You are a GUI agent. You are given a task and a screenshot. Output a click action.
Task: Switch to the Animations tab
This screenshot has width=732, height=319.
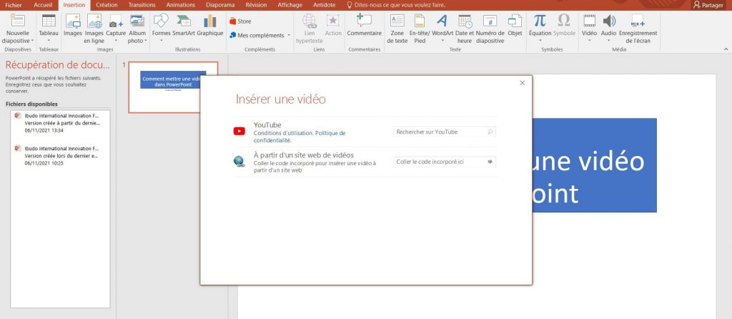point(181,5)
